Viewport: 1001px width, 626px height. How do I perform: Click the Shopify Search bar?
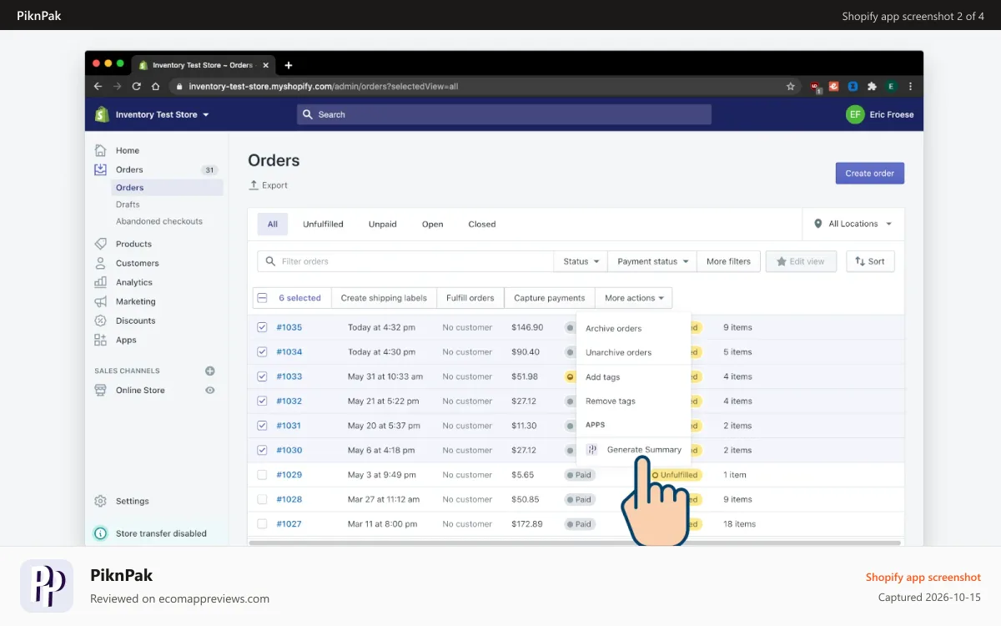(504, 114)
